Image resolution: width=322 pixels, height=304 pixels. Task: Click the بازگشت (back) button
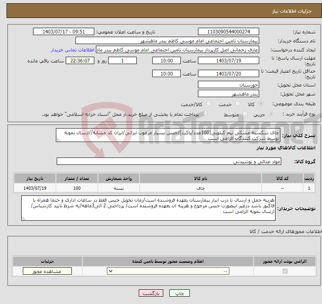(x=151, y=293)
